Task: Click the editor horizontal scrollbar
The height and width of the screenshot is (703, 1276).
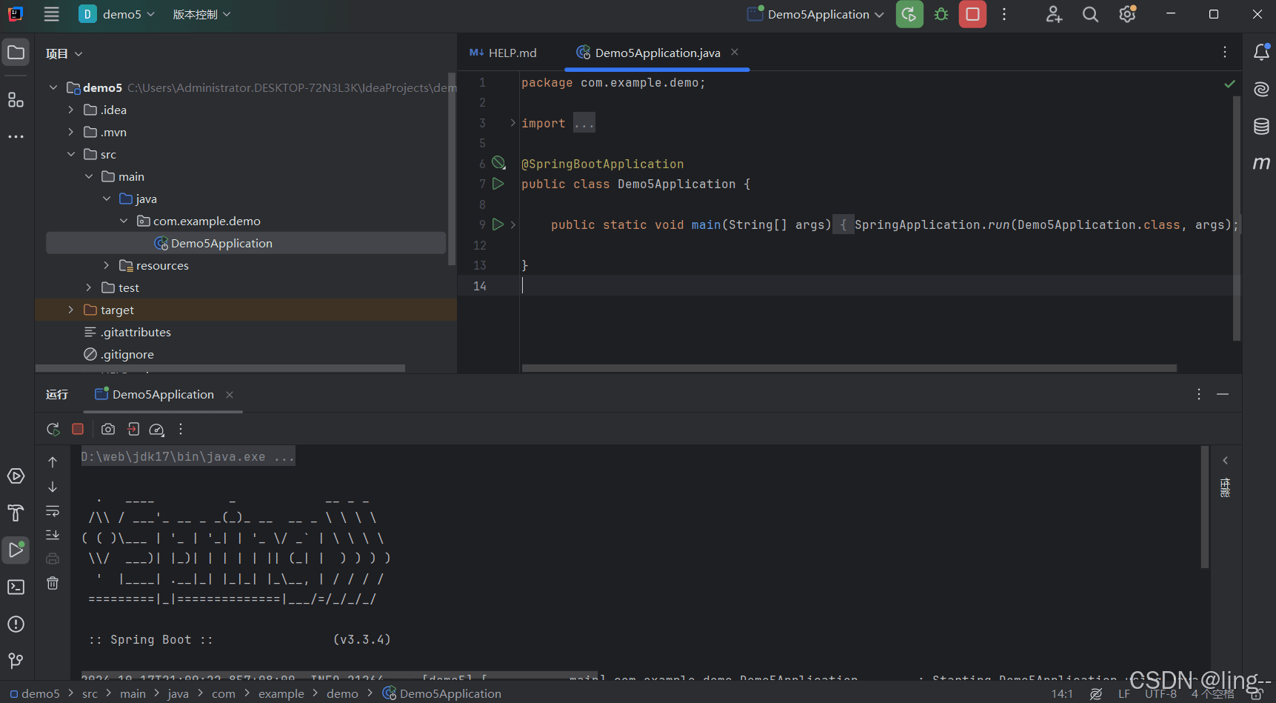Action: (x=849, y=367)
